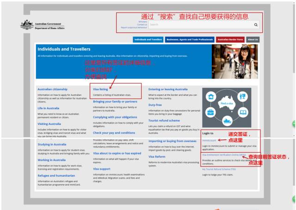This screenshot has height=210, width=296.
Task: Open the Visa Reform link
Action: click(x=157, y=157)
